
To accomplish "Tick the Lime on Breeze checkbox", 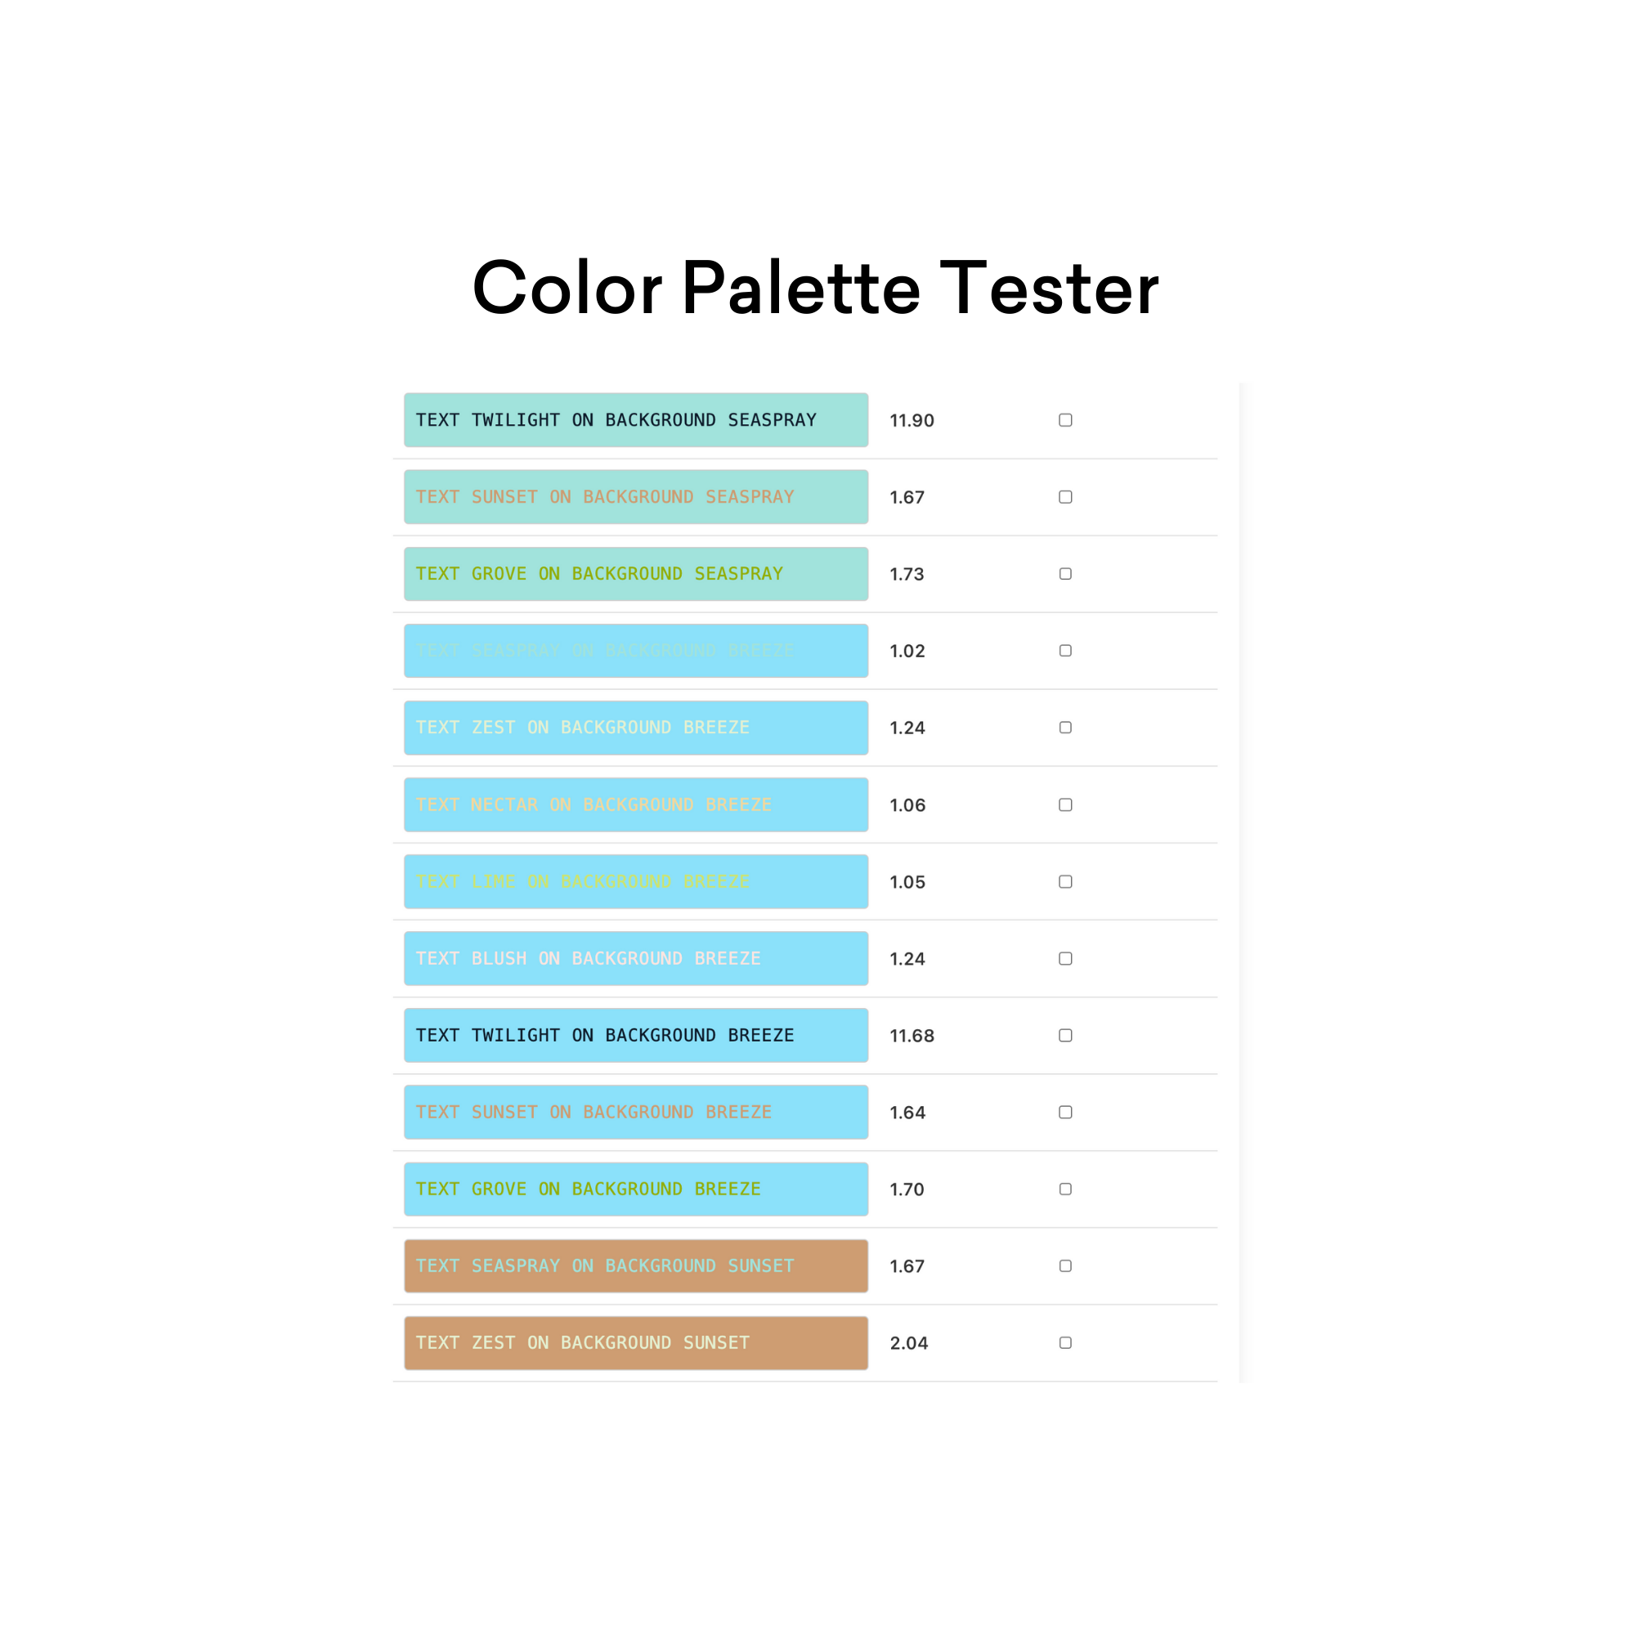I will [1065, 882].
